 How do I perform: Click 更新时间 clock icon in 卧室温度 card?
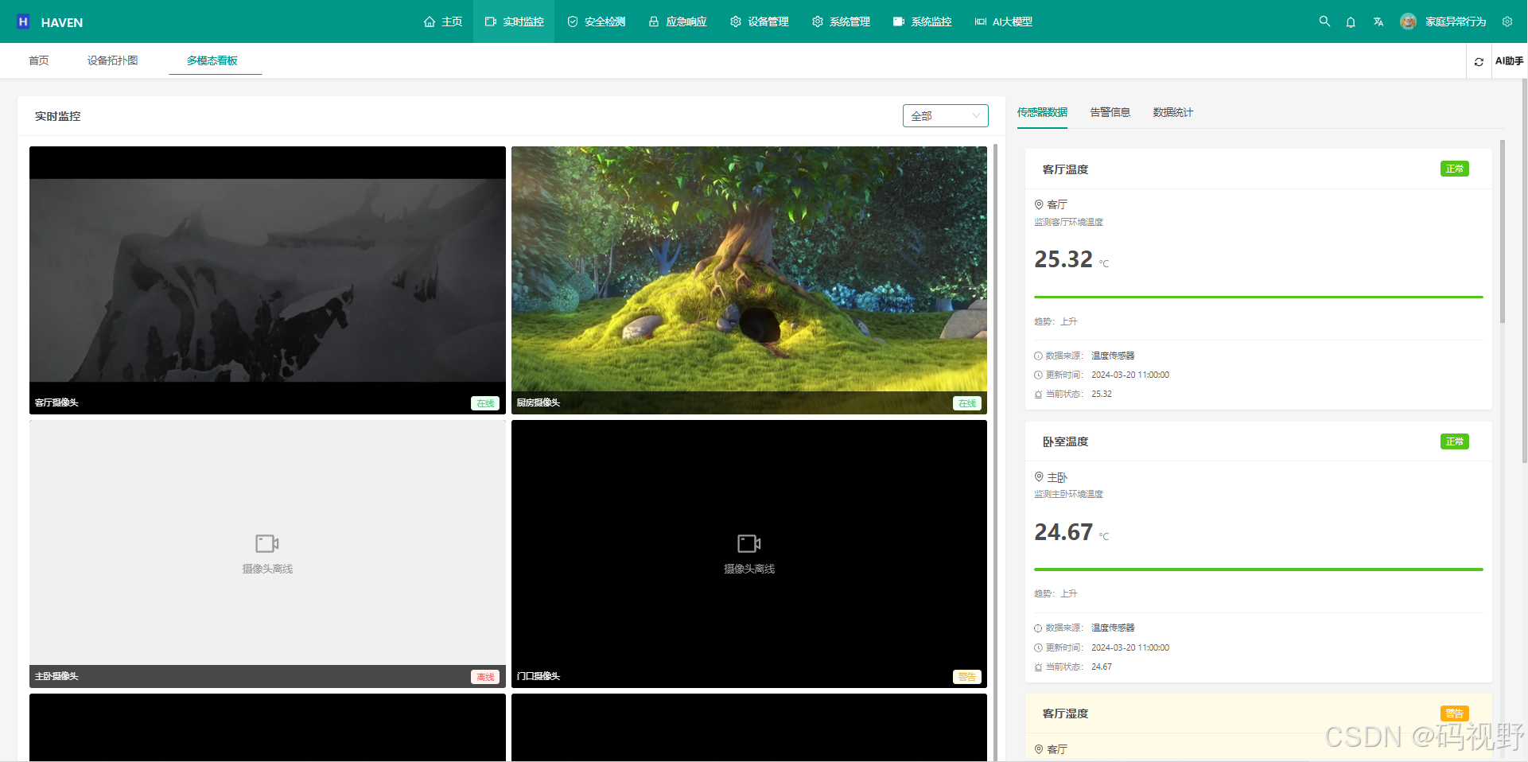coord(1038,647)
